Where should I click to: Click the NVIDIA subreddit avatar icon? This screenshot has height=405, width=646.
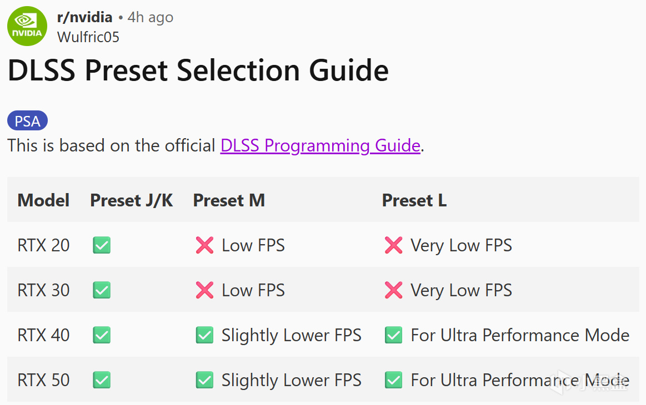point(27,26)
